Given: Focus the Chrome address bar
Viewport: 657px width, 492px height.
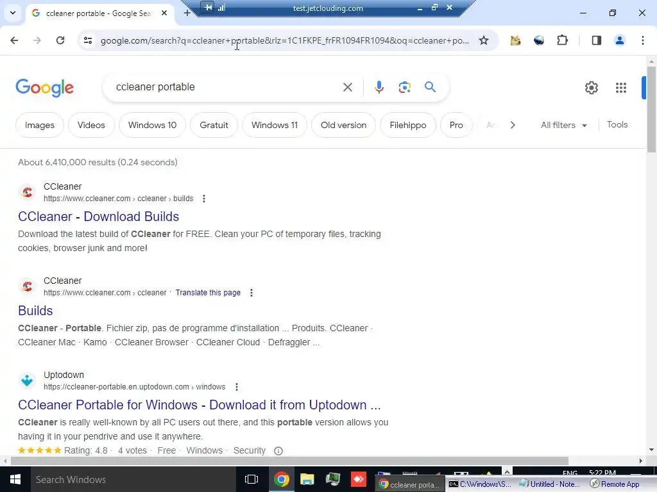Looking at the screenshot, I should click(x=285, y=40).
